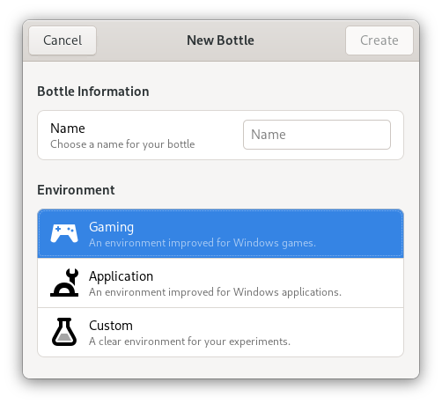Click the Create button
Image resolution: width=442 pixels, height=404 pixels.
click(379, 40)
